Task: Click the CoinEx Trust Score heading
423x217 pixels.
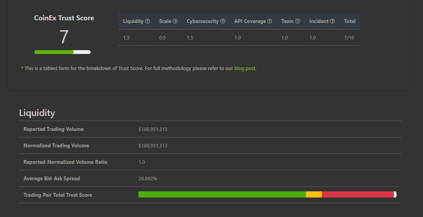Action: (64, 18)
